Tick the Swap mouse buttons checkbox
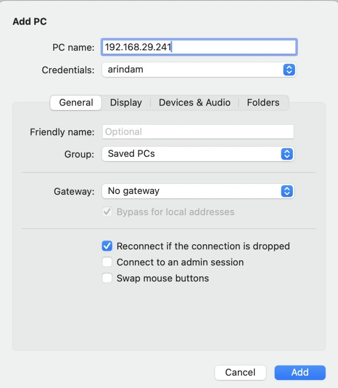Image resolution: width=338 pixels, height=388 pixels. click(107, 278)
